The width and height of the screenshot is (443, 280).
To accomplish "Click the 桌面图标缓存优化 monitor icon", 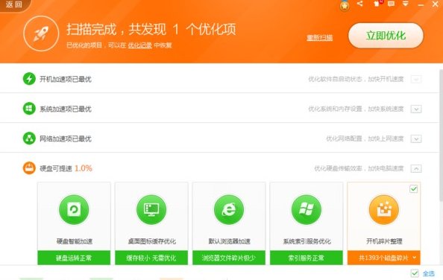I will pyautogui.click(x=151, y=209).
